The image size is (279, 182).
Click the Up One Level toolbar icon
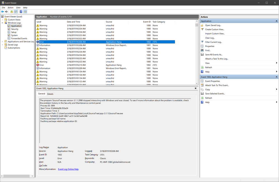coord(11,11)
